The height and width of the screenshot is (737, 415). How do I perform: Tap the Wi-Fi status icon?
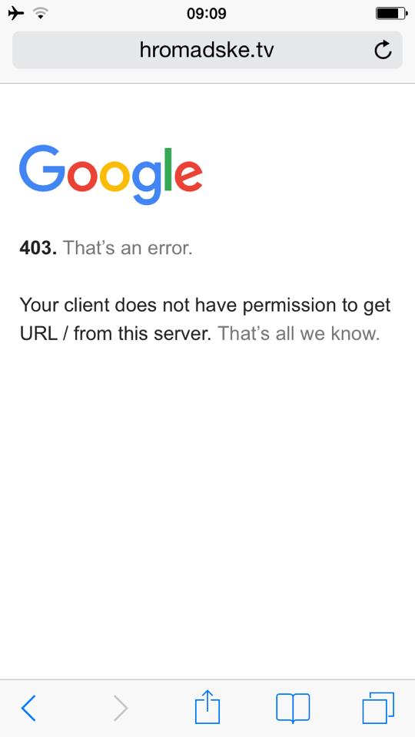point(41,14)
